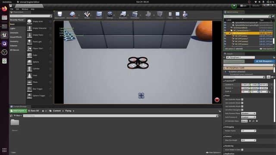
Task: Open Terminal from the Ubuntu dock
Action: [x=4, y=26]
